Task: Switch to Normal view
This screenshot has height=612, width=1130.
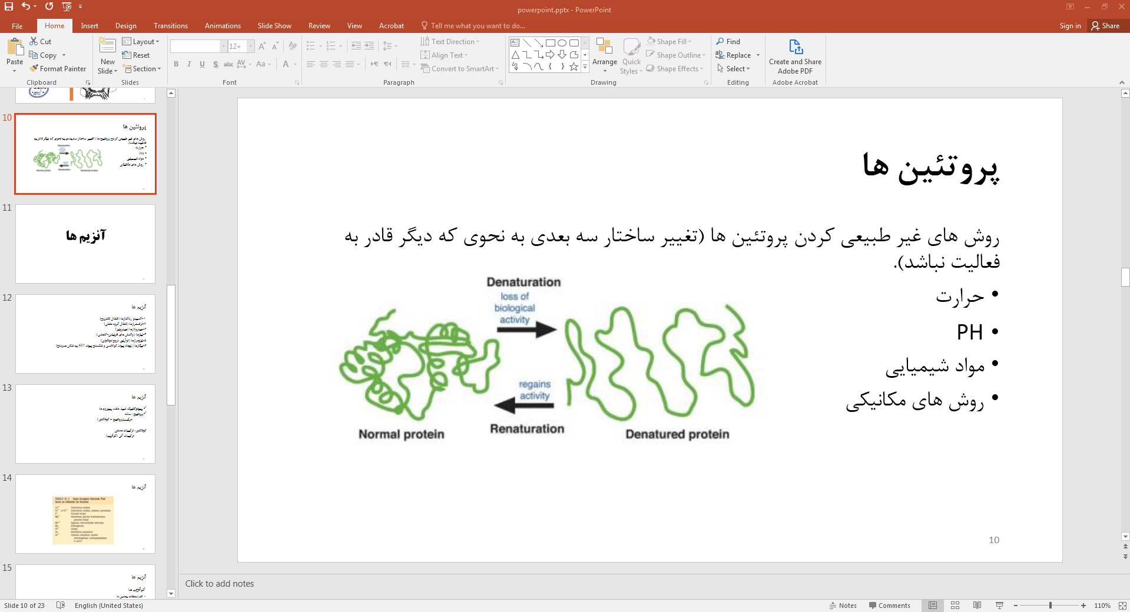Action: [933, 606]
